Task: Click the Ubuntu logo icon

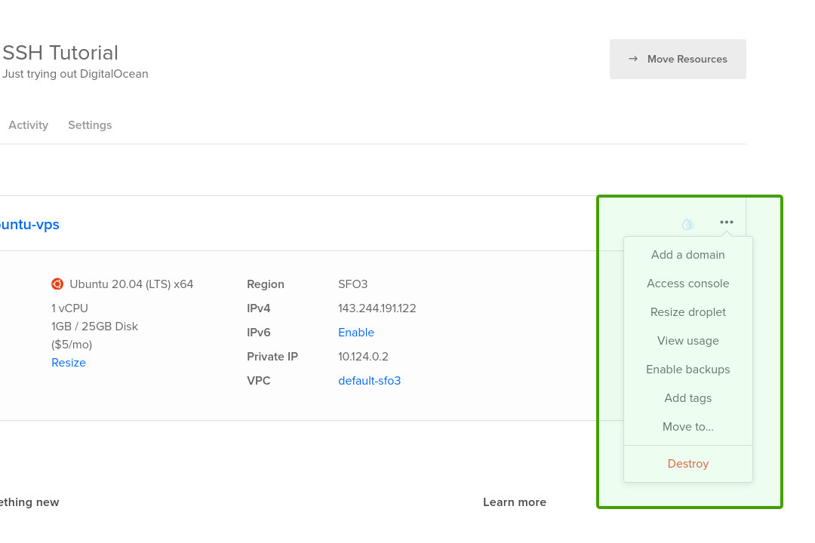Action: point(57,284)
